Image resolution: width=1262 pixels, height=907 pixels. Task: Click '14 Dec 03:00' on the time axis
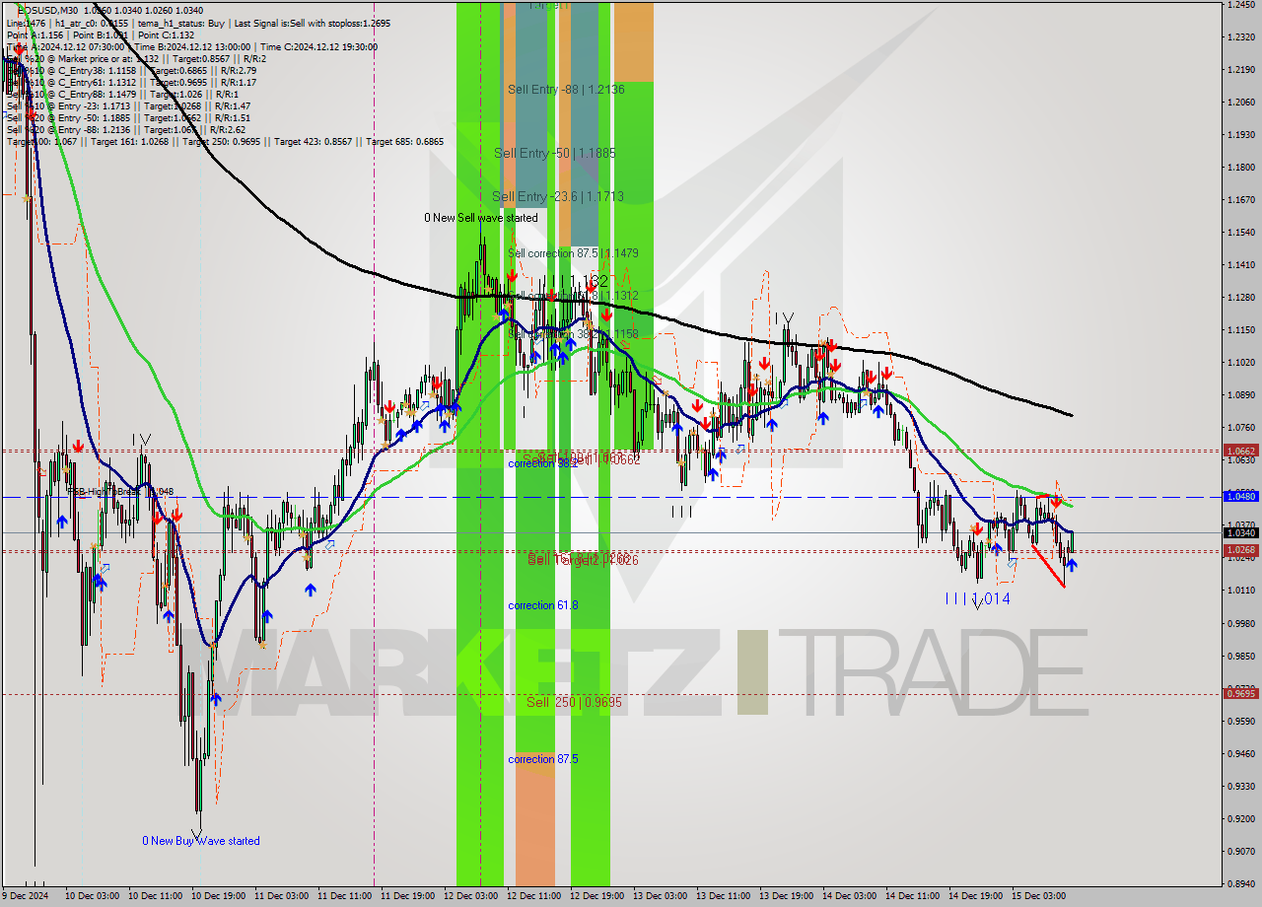[x=849, y=896]
